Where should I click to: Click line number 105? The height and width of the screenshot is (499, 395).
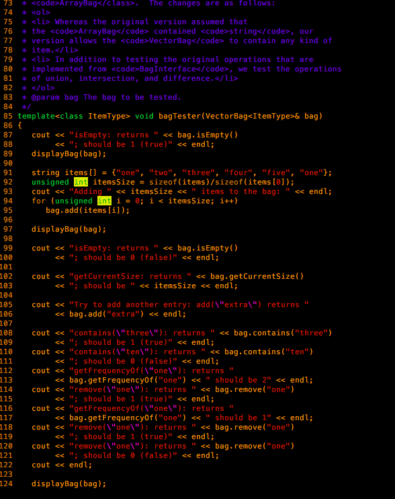pyautogui.click(x=6, y=304)
